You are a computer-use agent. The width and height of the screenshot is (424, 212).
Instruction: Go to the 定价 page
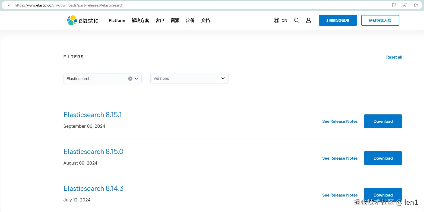190,20
